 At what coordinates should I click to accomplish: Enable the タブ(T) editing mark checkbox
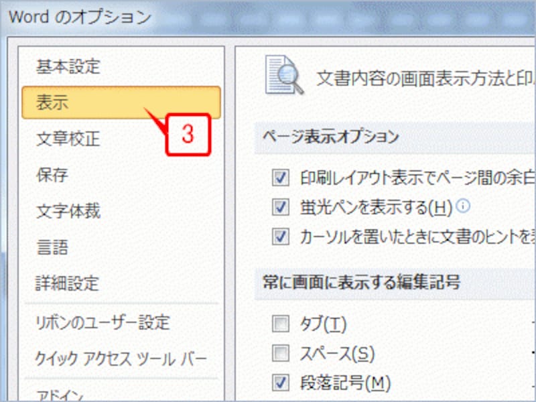(x=281, y=324)
